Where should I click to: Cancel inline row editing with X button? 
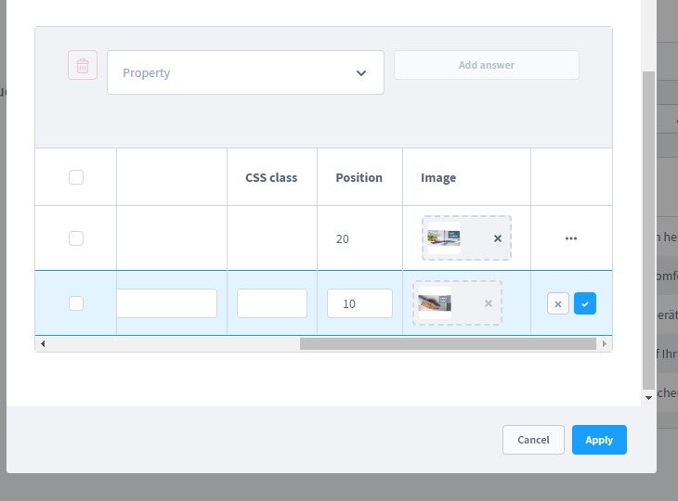[x=558, y=303]
